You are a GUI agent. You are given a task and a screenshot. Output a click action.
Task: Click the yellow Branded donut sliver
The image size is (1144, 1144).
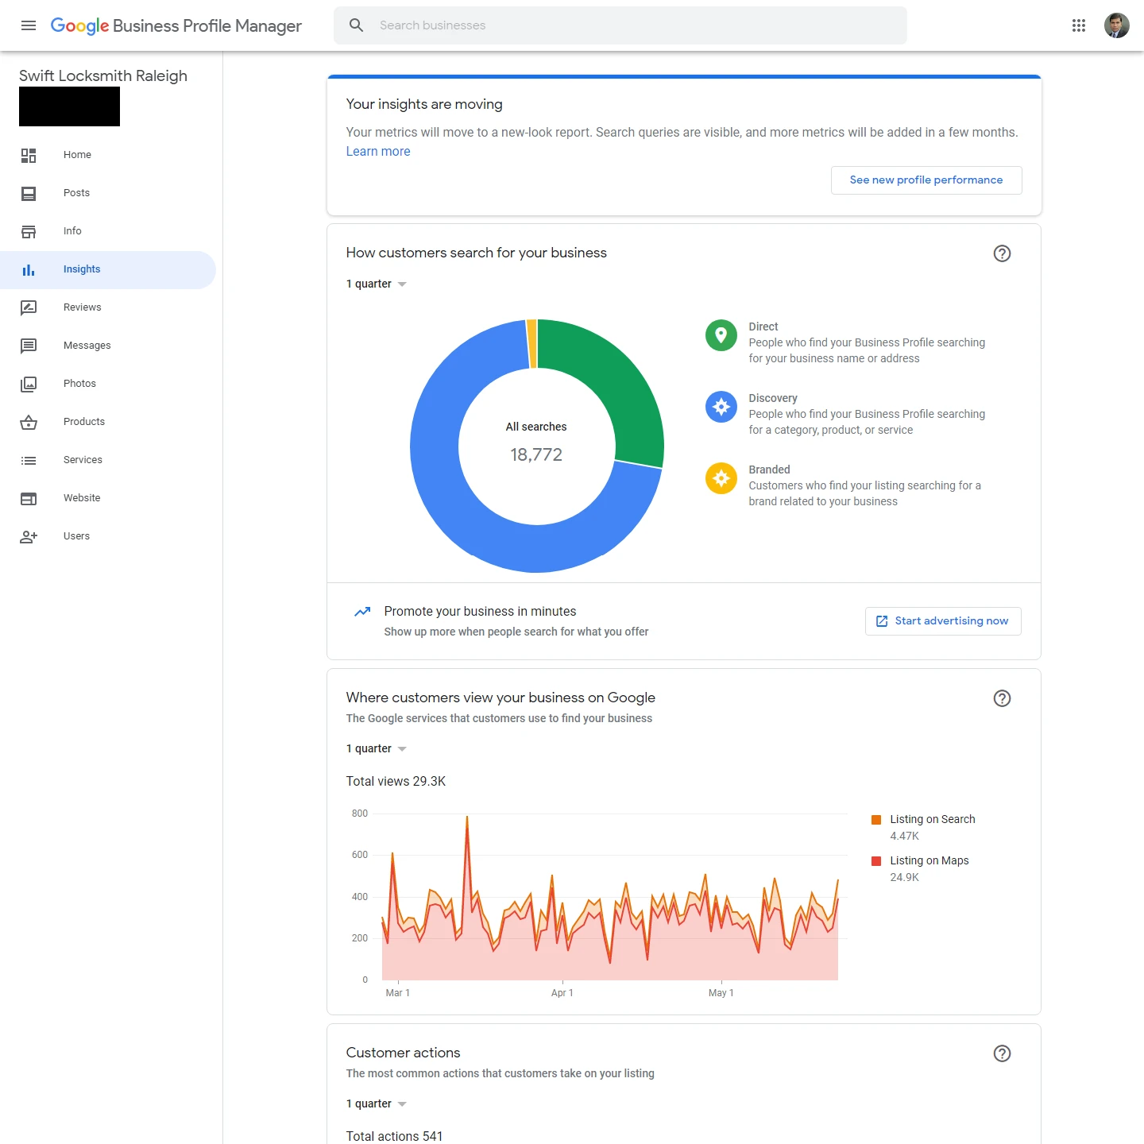pyautogui.click(x=532, y=344)
